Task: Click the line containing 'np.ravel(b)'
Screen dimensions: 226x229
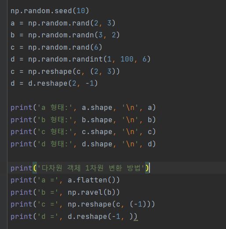Action: click(x=65, y=192)
